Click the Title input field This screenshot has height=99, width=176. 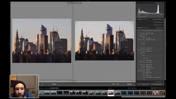pos(154,42)
